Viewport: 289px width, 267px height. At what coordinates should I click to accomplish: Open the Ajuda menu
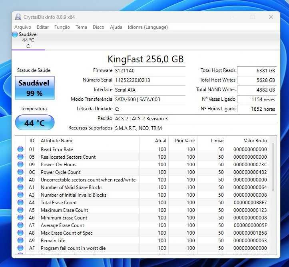[x=116, y=27]
